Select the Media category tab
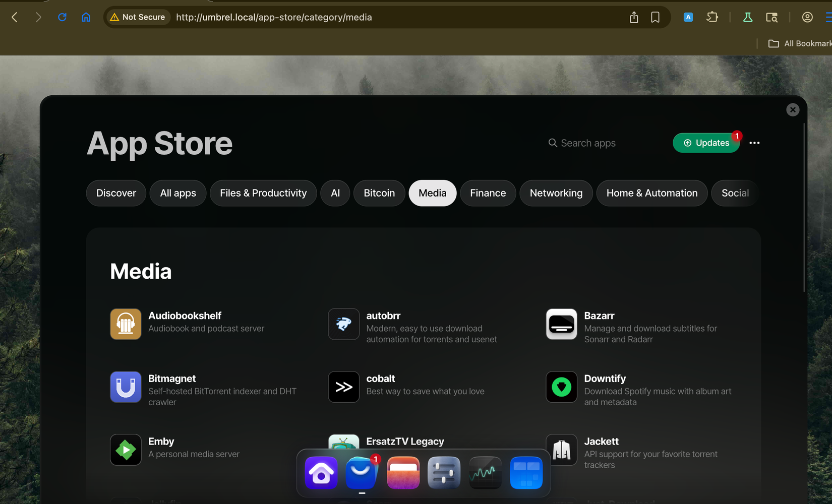 (433, 193)
